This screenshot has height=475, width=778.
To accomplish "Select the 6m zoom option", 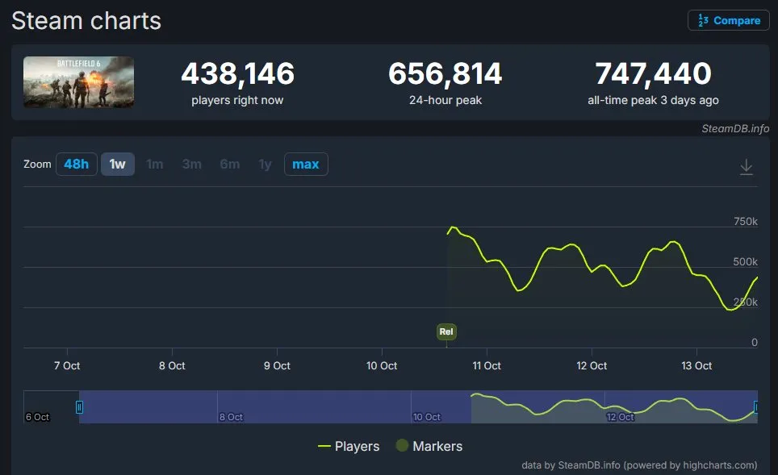I will [x=229, y=164].
